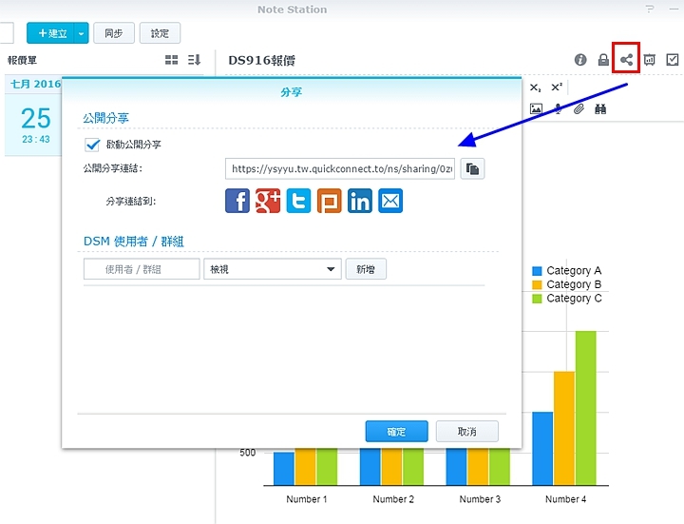Click the lock encryption icon

click(x=603, y=60)
